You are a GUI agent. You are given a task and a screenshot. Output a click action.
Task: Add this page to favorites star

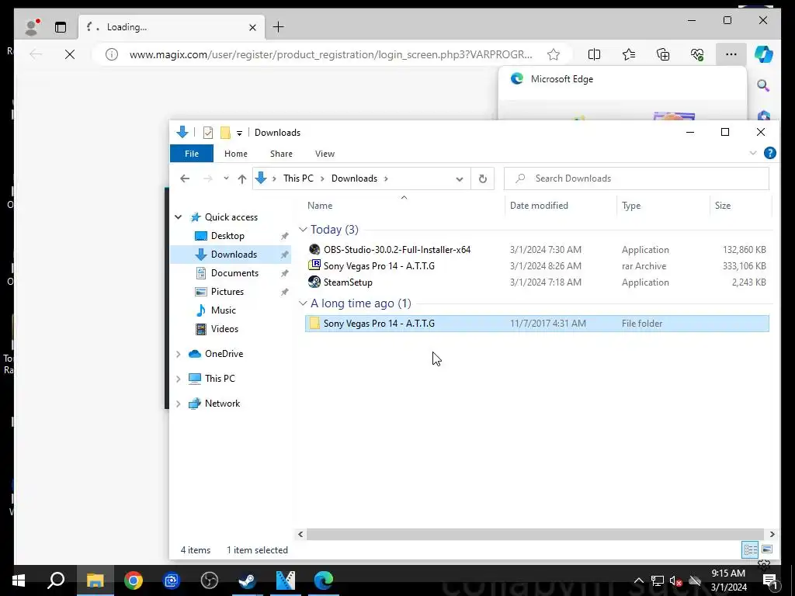coord(554,54)
